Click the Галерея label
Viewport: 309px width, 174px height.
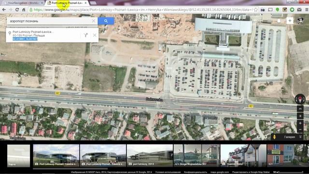(x=290, y=137)
